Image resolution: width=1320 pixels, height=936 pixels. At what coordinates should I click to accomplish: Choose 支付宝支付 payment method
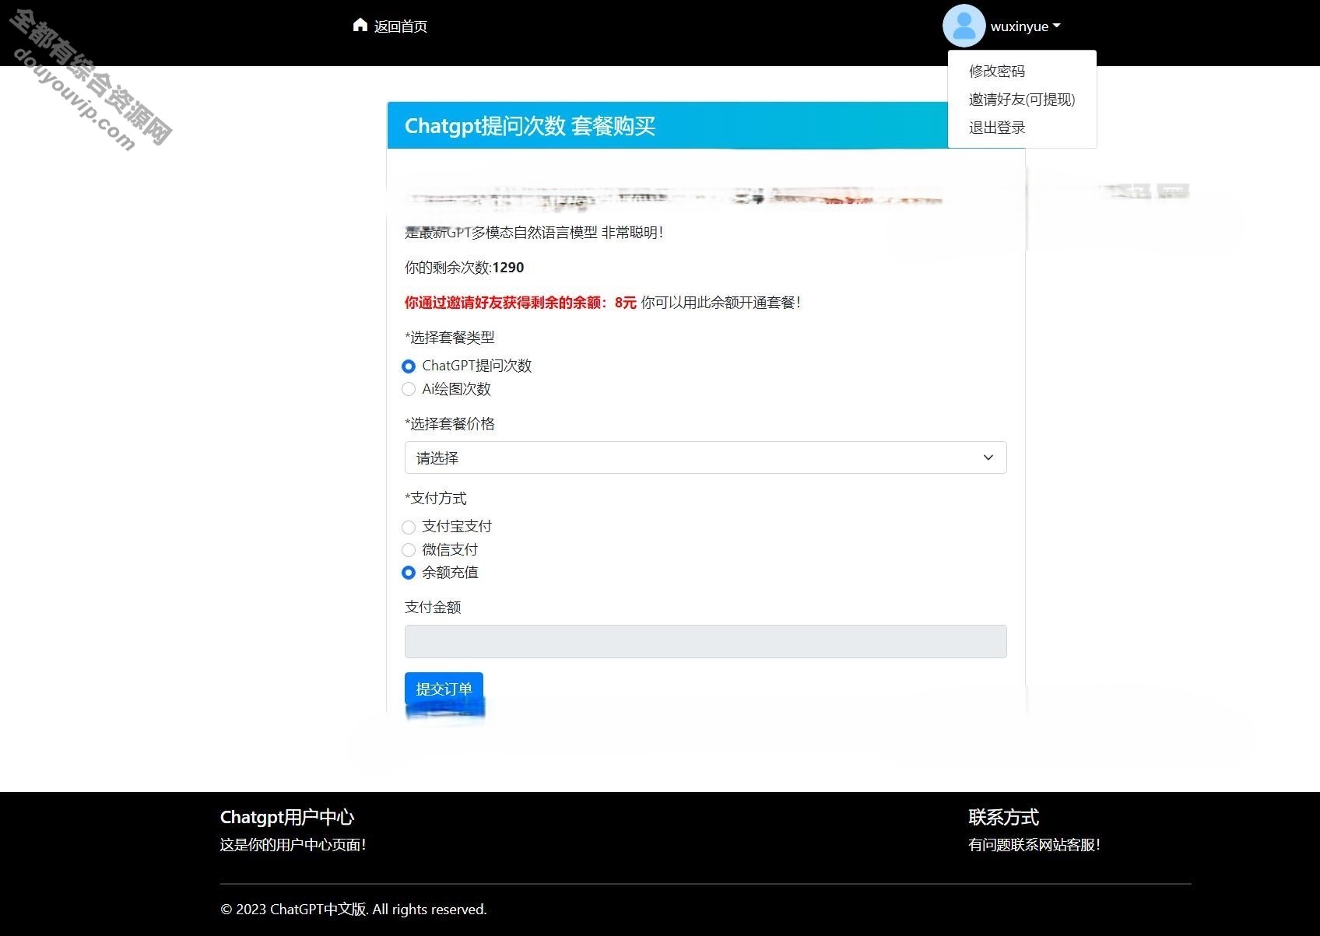pos(409,527)
